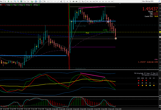Click the EURCAD M30 symbol label

click(x=152, y=62)
